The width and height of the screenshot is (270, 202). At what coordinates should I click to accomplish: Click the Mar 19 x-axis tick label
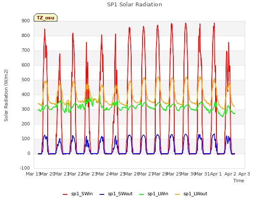click(x=33, y=174)
